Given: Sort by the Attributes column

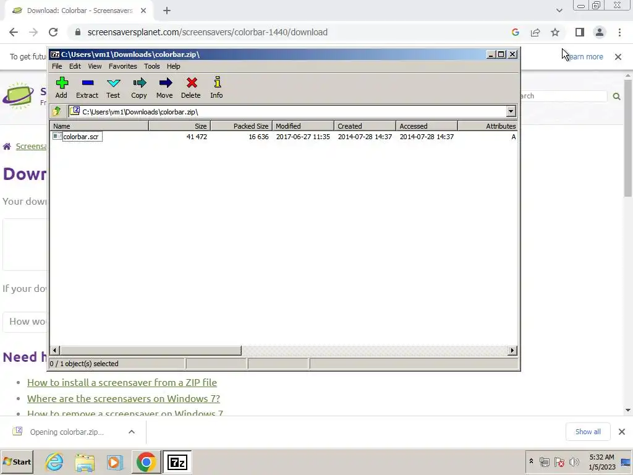Looking at the screenshot, I should click(x=488, y=126).
